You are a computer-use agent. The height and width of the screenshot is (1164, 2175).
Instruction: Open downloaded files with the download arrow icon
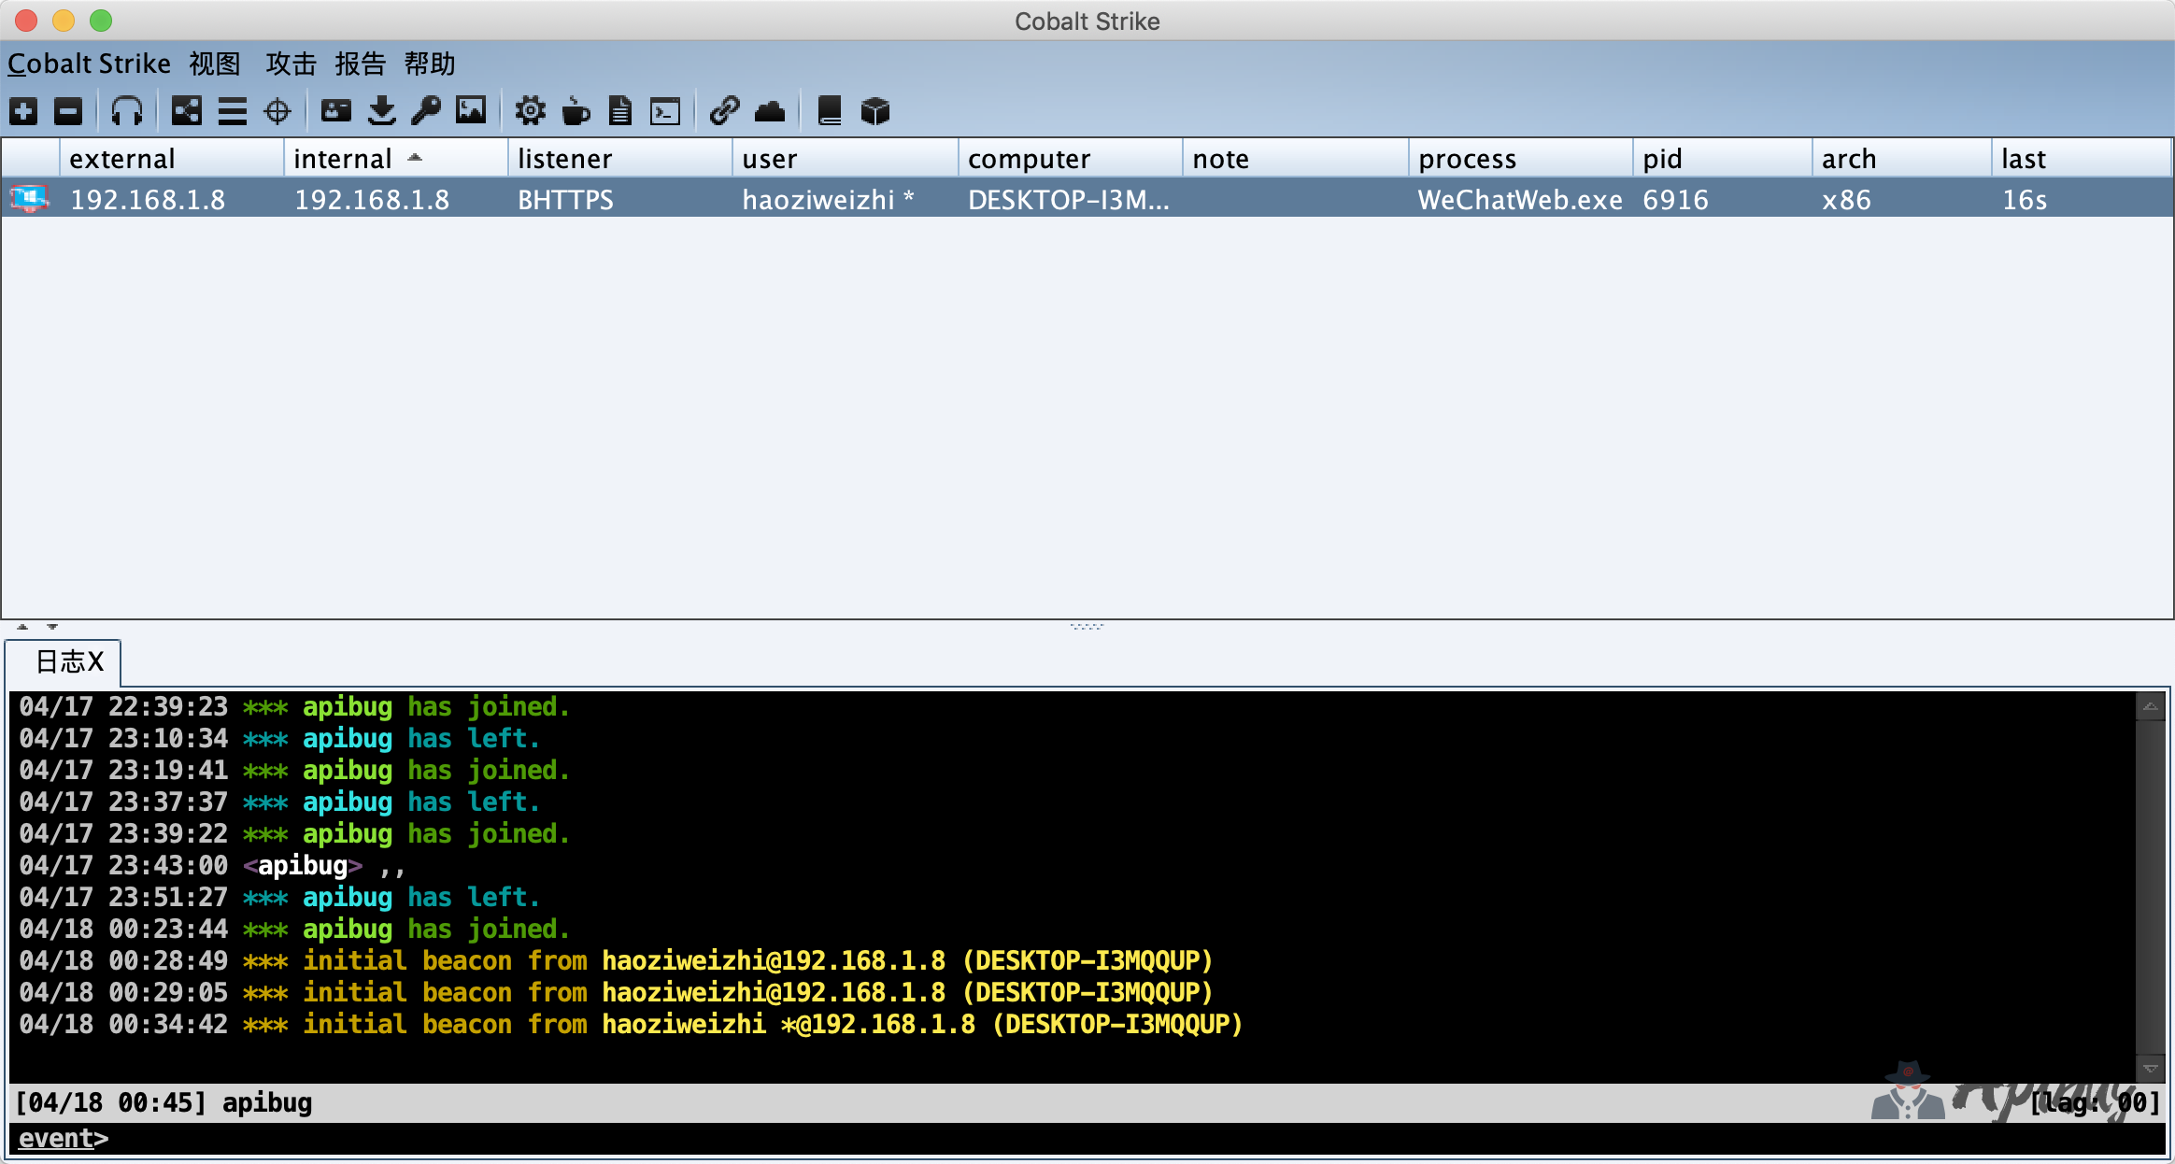click(x=381, y=111)
